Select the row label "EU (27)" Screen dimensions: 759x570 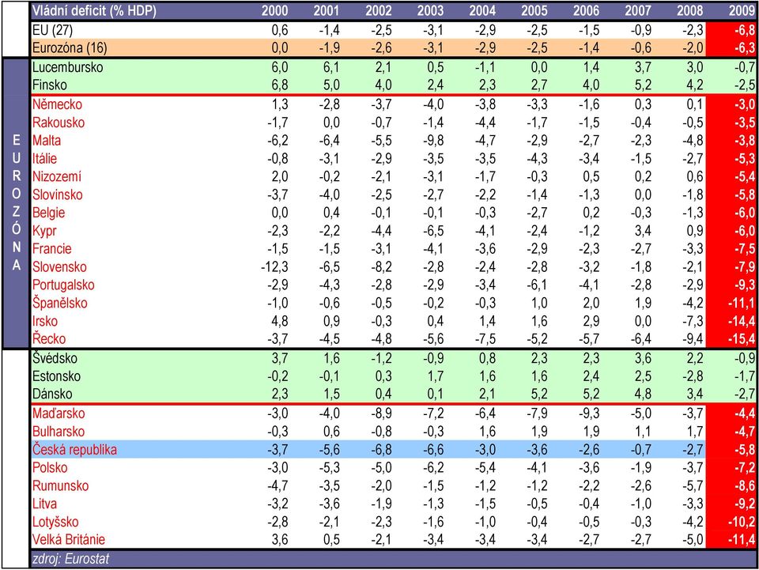[x=52, y=30]
